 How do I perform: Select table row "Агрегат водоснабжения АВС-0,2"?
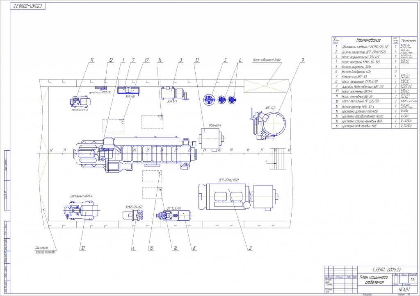[x=374, y=86]
